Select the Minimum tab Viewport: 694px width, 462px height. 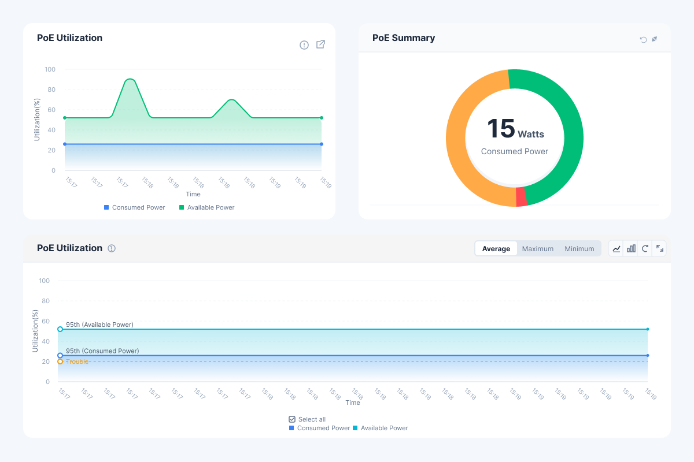579,249
